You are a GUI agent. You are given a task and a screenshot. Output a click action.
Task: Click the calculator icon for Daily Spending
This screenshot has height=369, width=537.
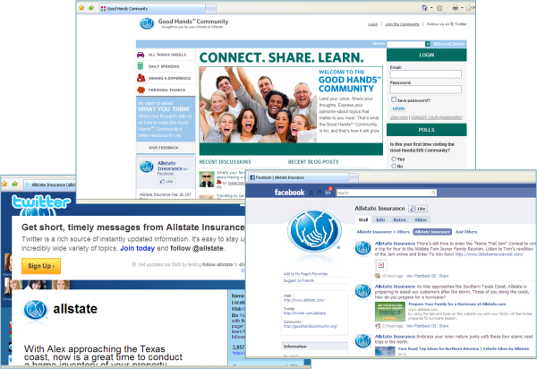click(141, 65)
